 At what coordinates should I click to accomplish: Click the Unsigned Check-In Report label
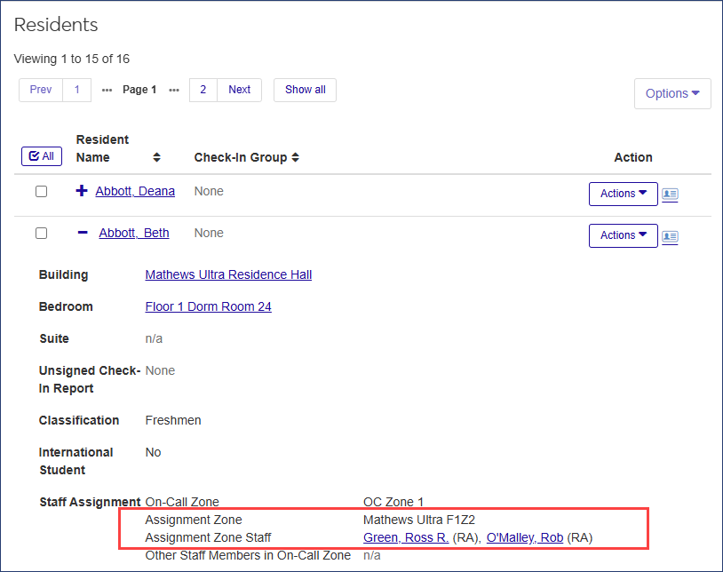coord(90,380)
